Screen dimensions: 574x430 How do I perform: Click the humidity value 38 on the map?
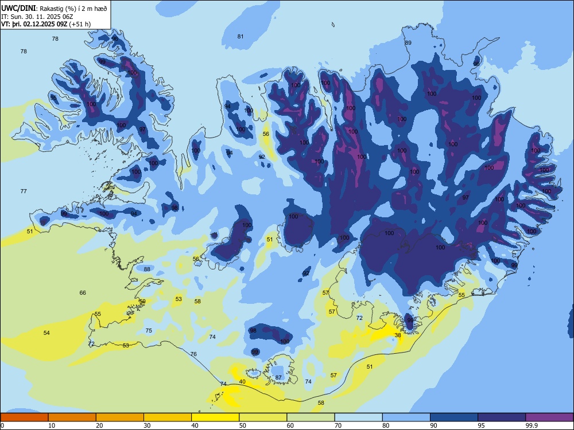coord(398,335)
